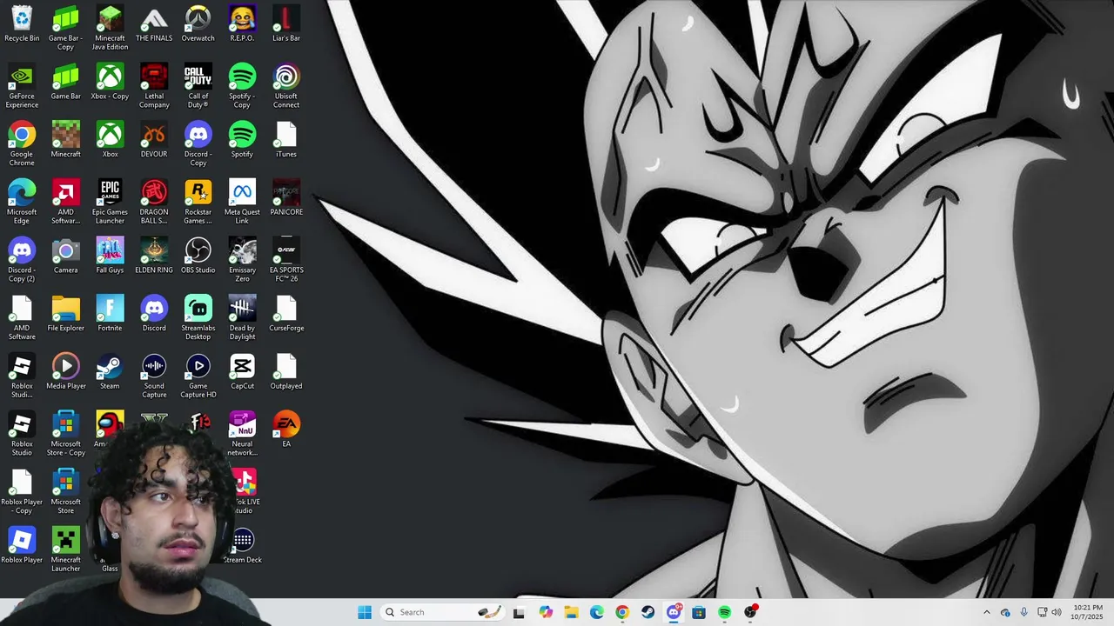
Task: Open File Explorer from the taskbar
Action: [571, 612]
